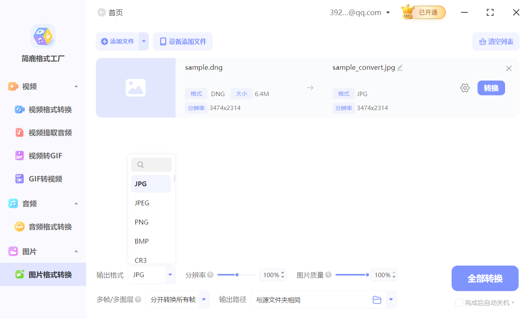Select PNG from the format list
Screen dimensions: 529x319
[142, 222]
